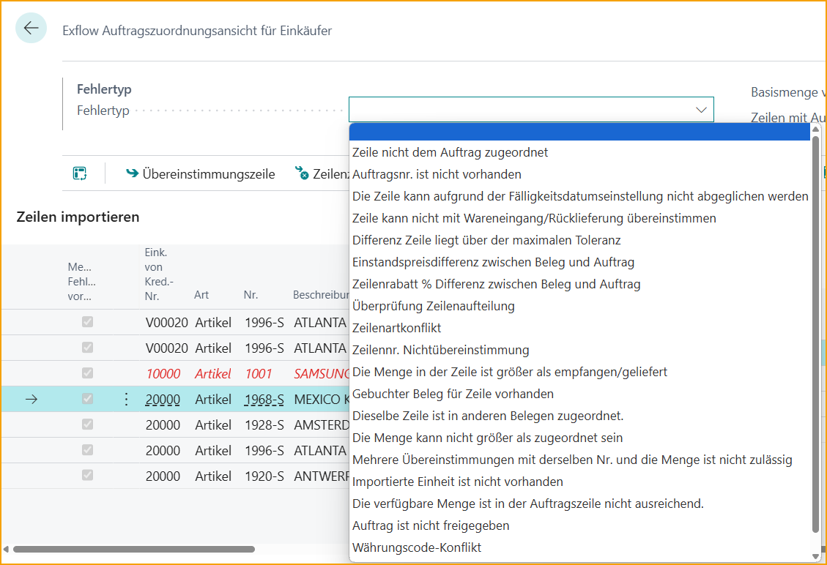This screenshot has height=565, width=827.
Task: Click the three-dot menu on MEXICO row
Action: 126,399
